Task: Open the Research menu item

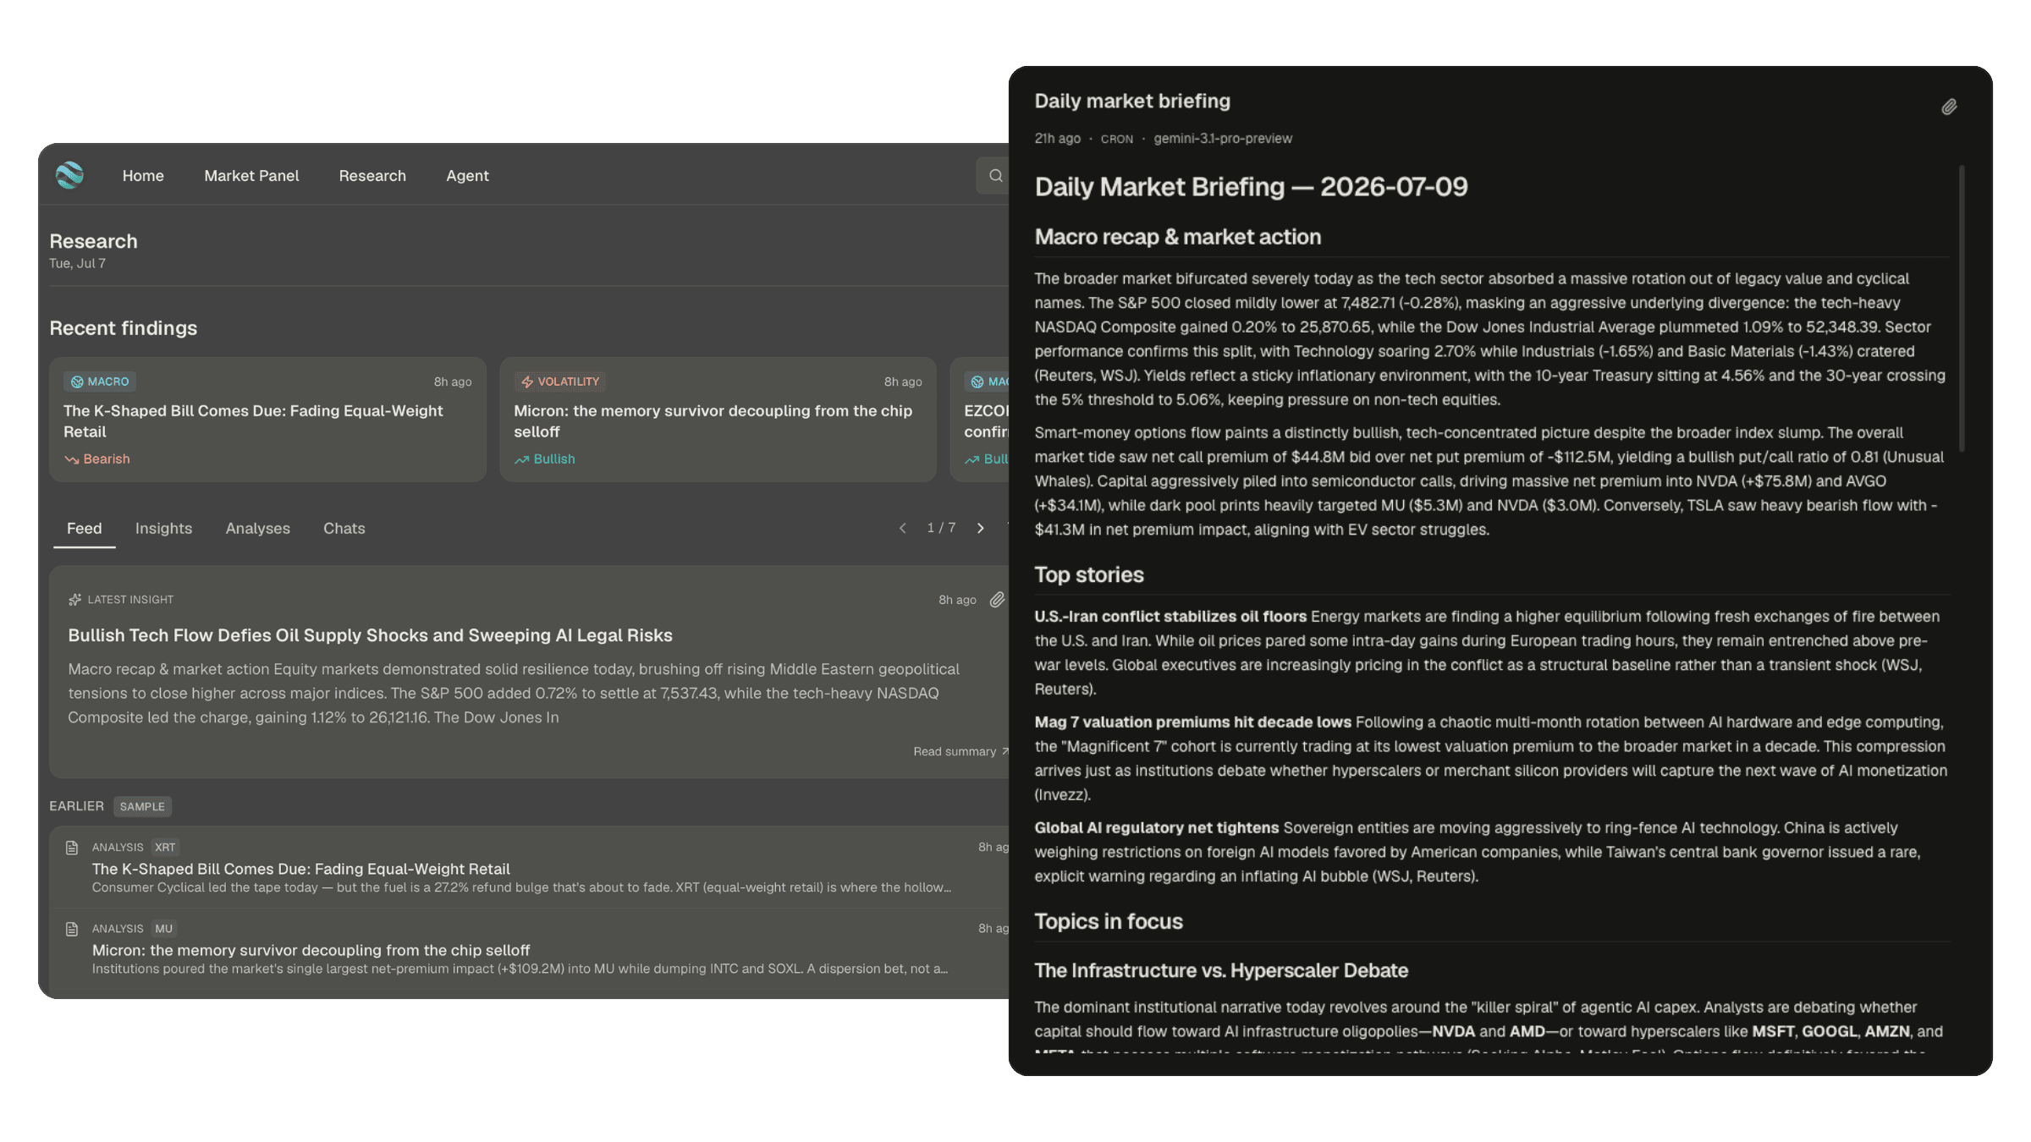Action: click(x=372, y=175)
